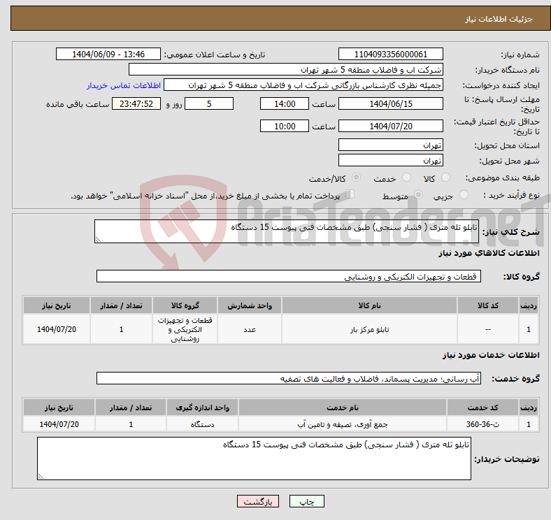The image size is (551, 520).
Task: Click the تاریخ نیاز header in goods table
Action: [57, 305]
